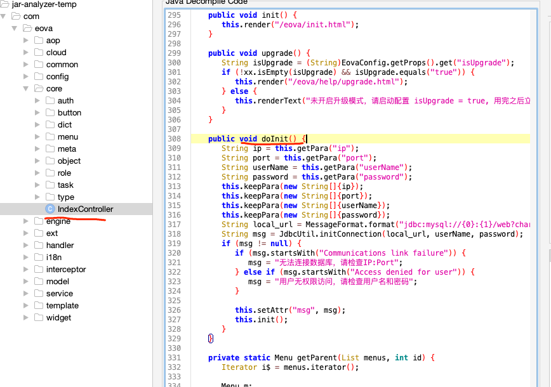Click the getParent method declaration
This screenshot has width=551, height=387.
pyautogui.click(x=321, y=358)
